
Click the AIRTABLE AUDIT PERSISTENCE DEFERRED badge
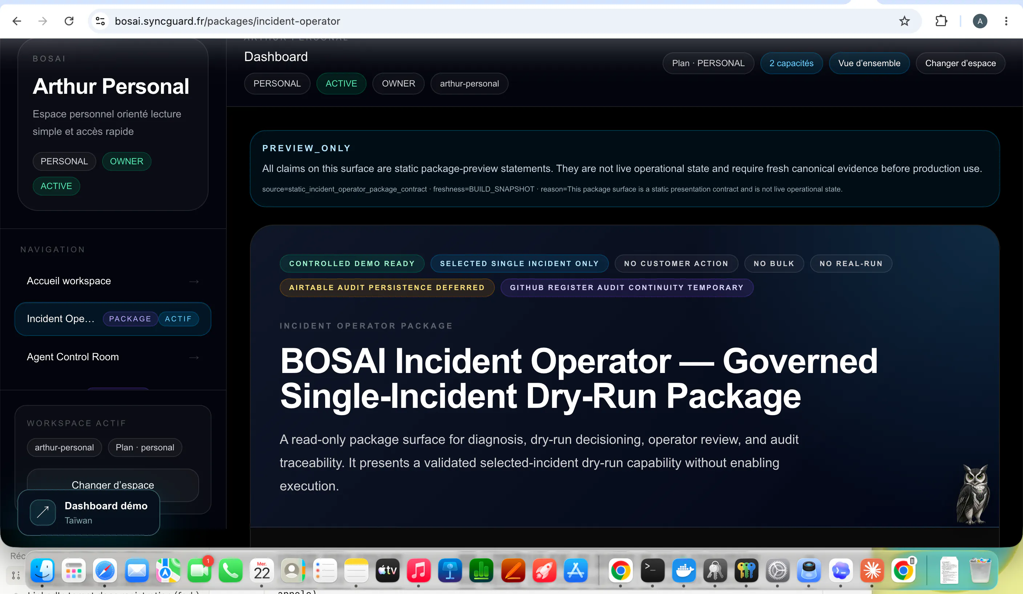pos(387,288)
